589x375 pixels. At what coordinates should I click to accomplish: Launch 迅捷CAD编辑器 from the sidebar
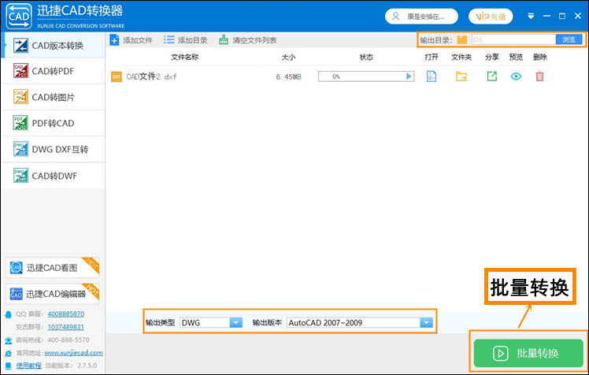(52, 294)
